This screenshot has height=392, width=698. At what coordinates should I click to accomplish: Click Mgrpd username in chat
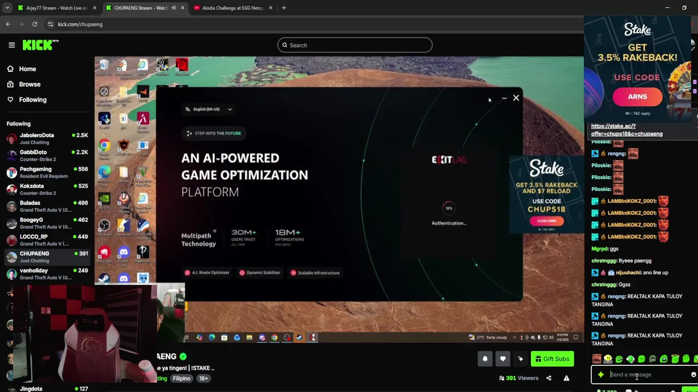(x=599, y=249)
